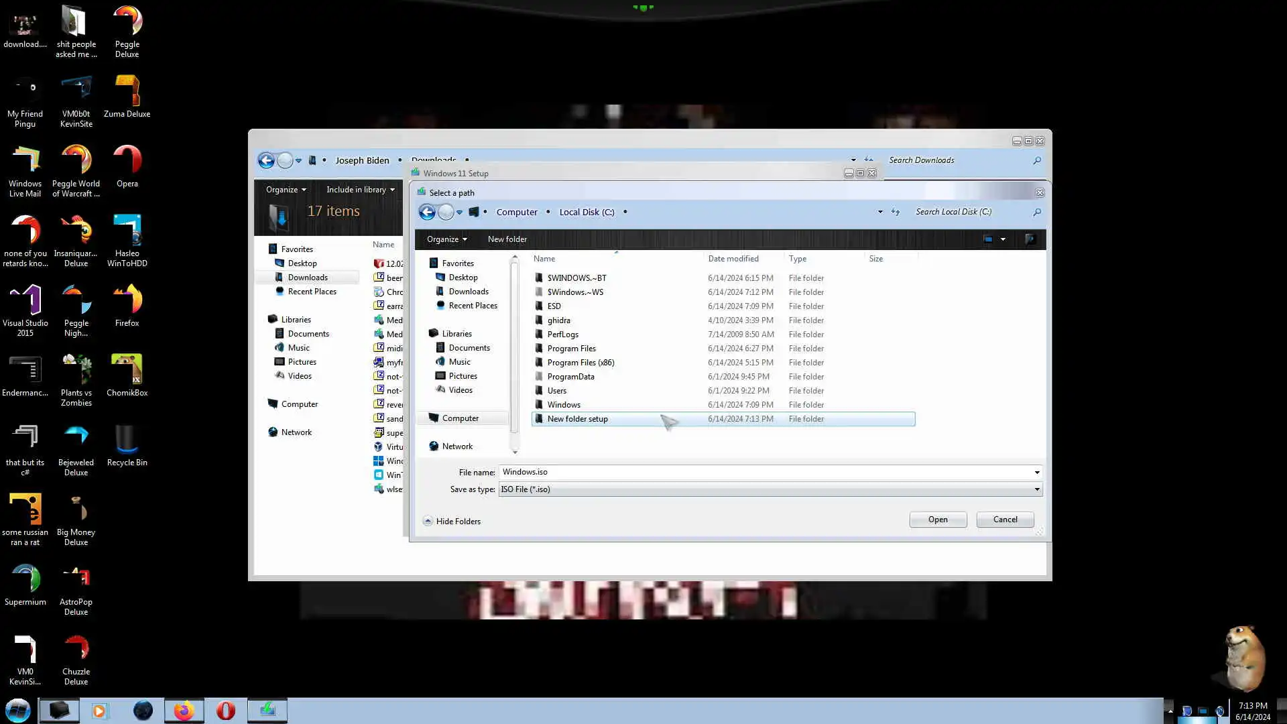The width and height of the screenshot is (1287, 724).
Task: Click the Back arrow in the Select a path dialog
Action: [x=427, y=213]
